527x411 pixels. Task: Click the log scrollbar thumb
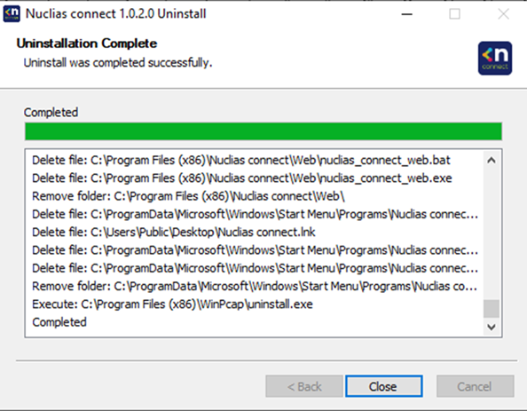point(491,308)
